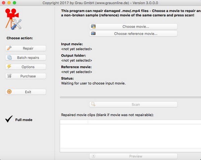Click the lightning bolt Options icon
The width and height of the screenshot is (201, 160).
[x=9, y=67]
